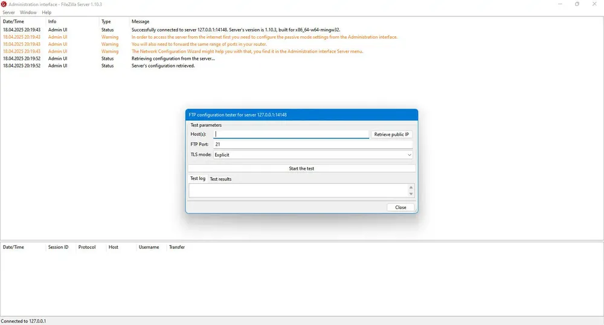Click the Protocol column header
The width and height of the screenshot is (604, 325).
87,247
